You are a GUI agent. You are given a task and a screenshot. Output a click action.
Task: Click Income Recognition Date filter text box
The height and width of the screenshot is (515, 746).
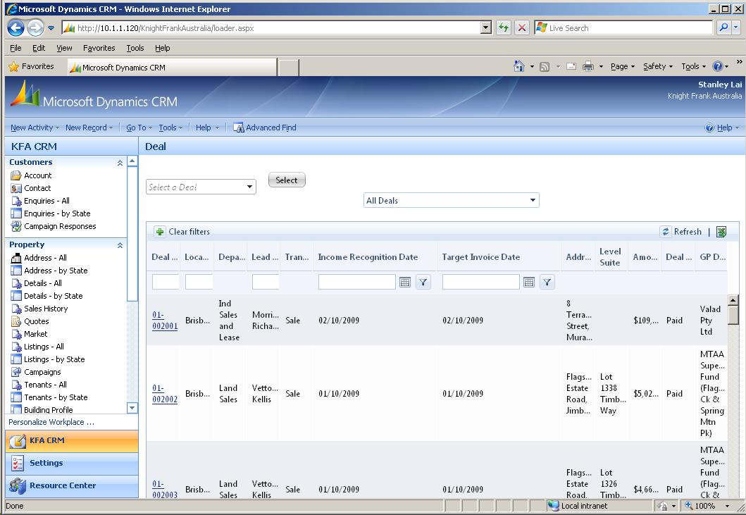(x=357, y=282)
